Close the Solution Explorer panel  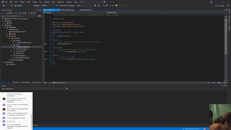click(x=40, y=10)
